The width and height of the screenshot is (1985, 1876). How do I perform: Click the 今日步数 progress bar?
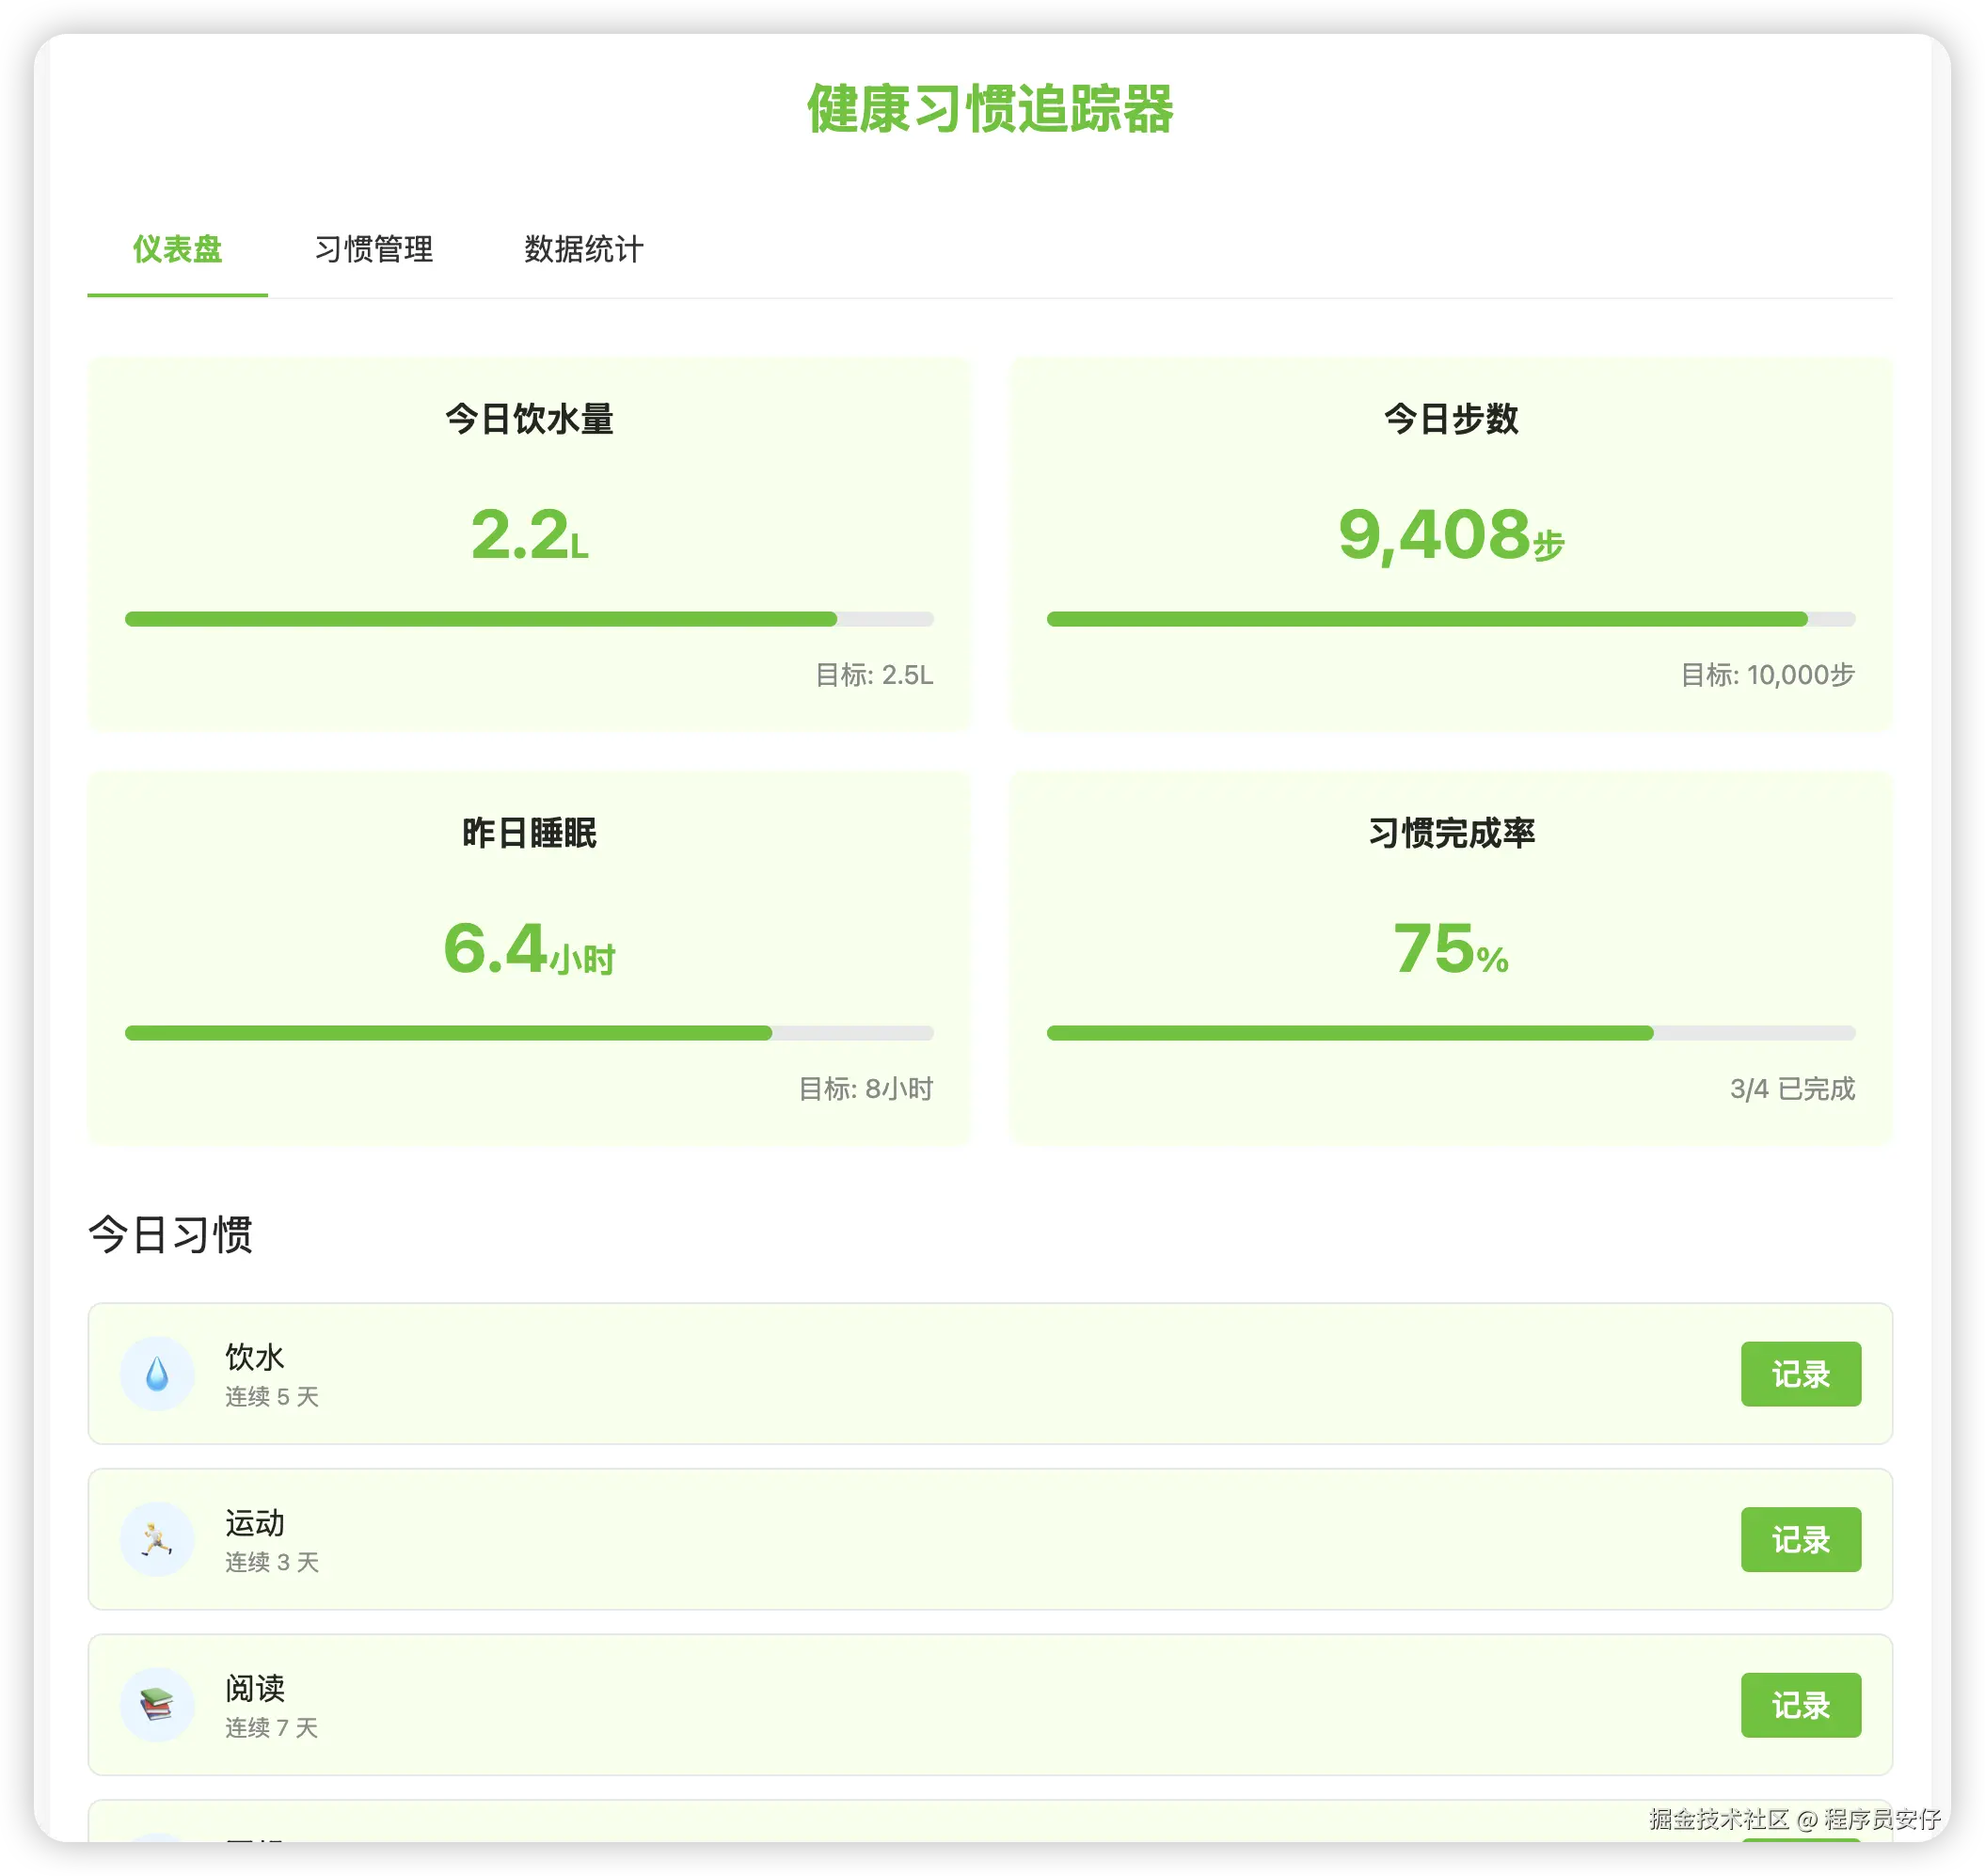[1450, 619]
